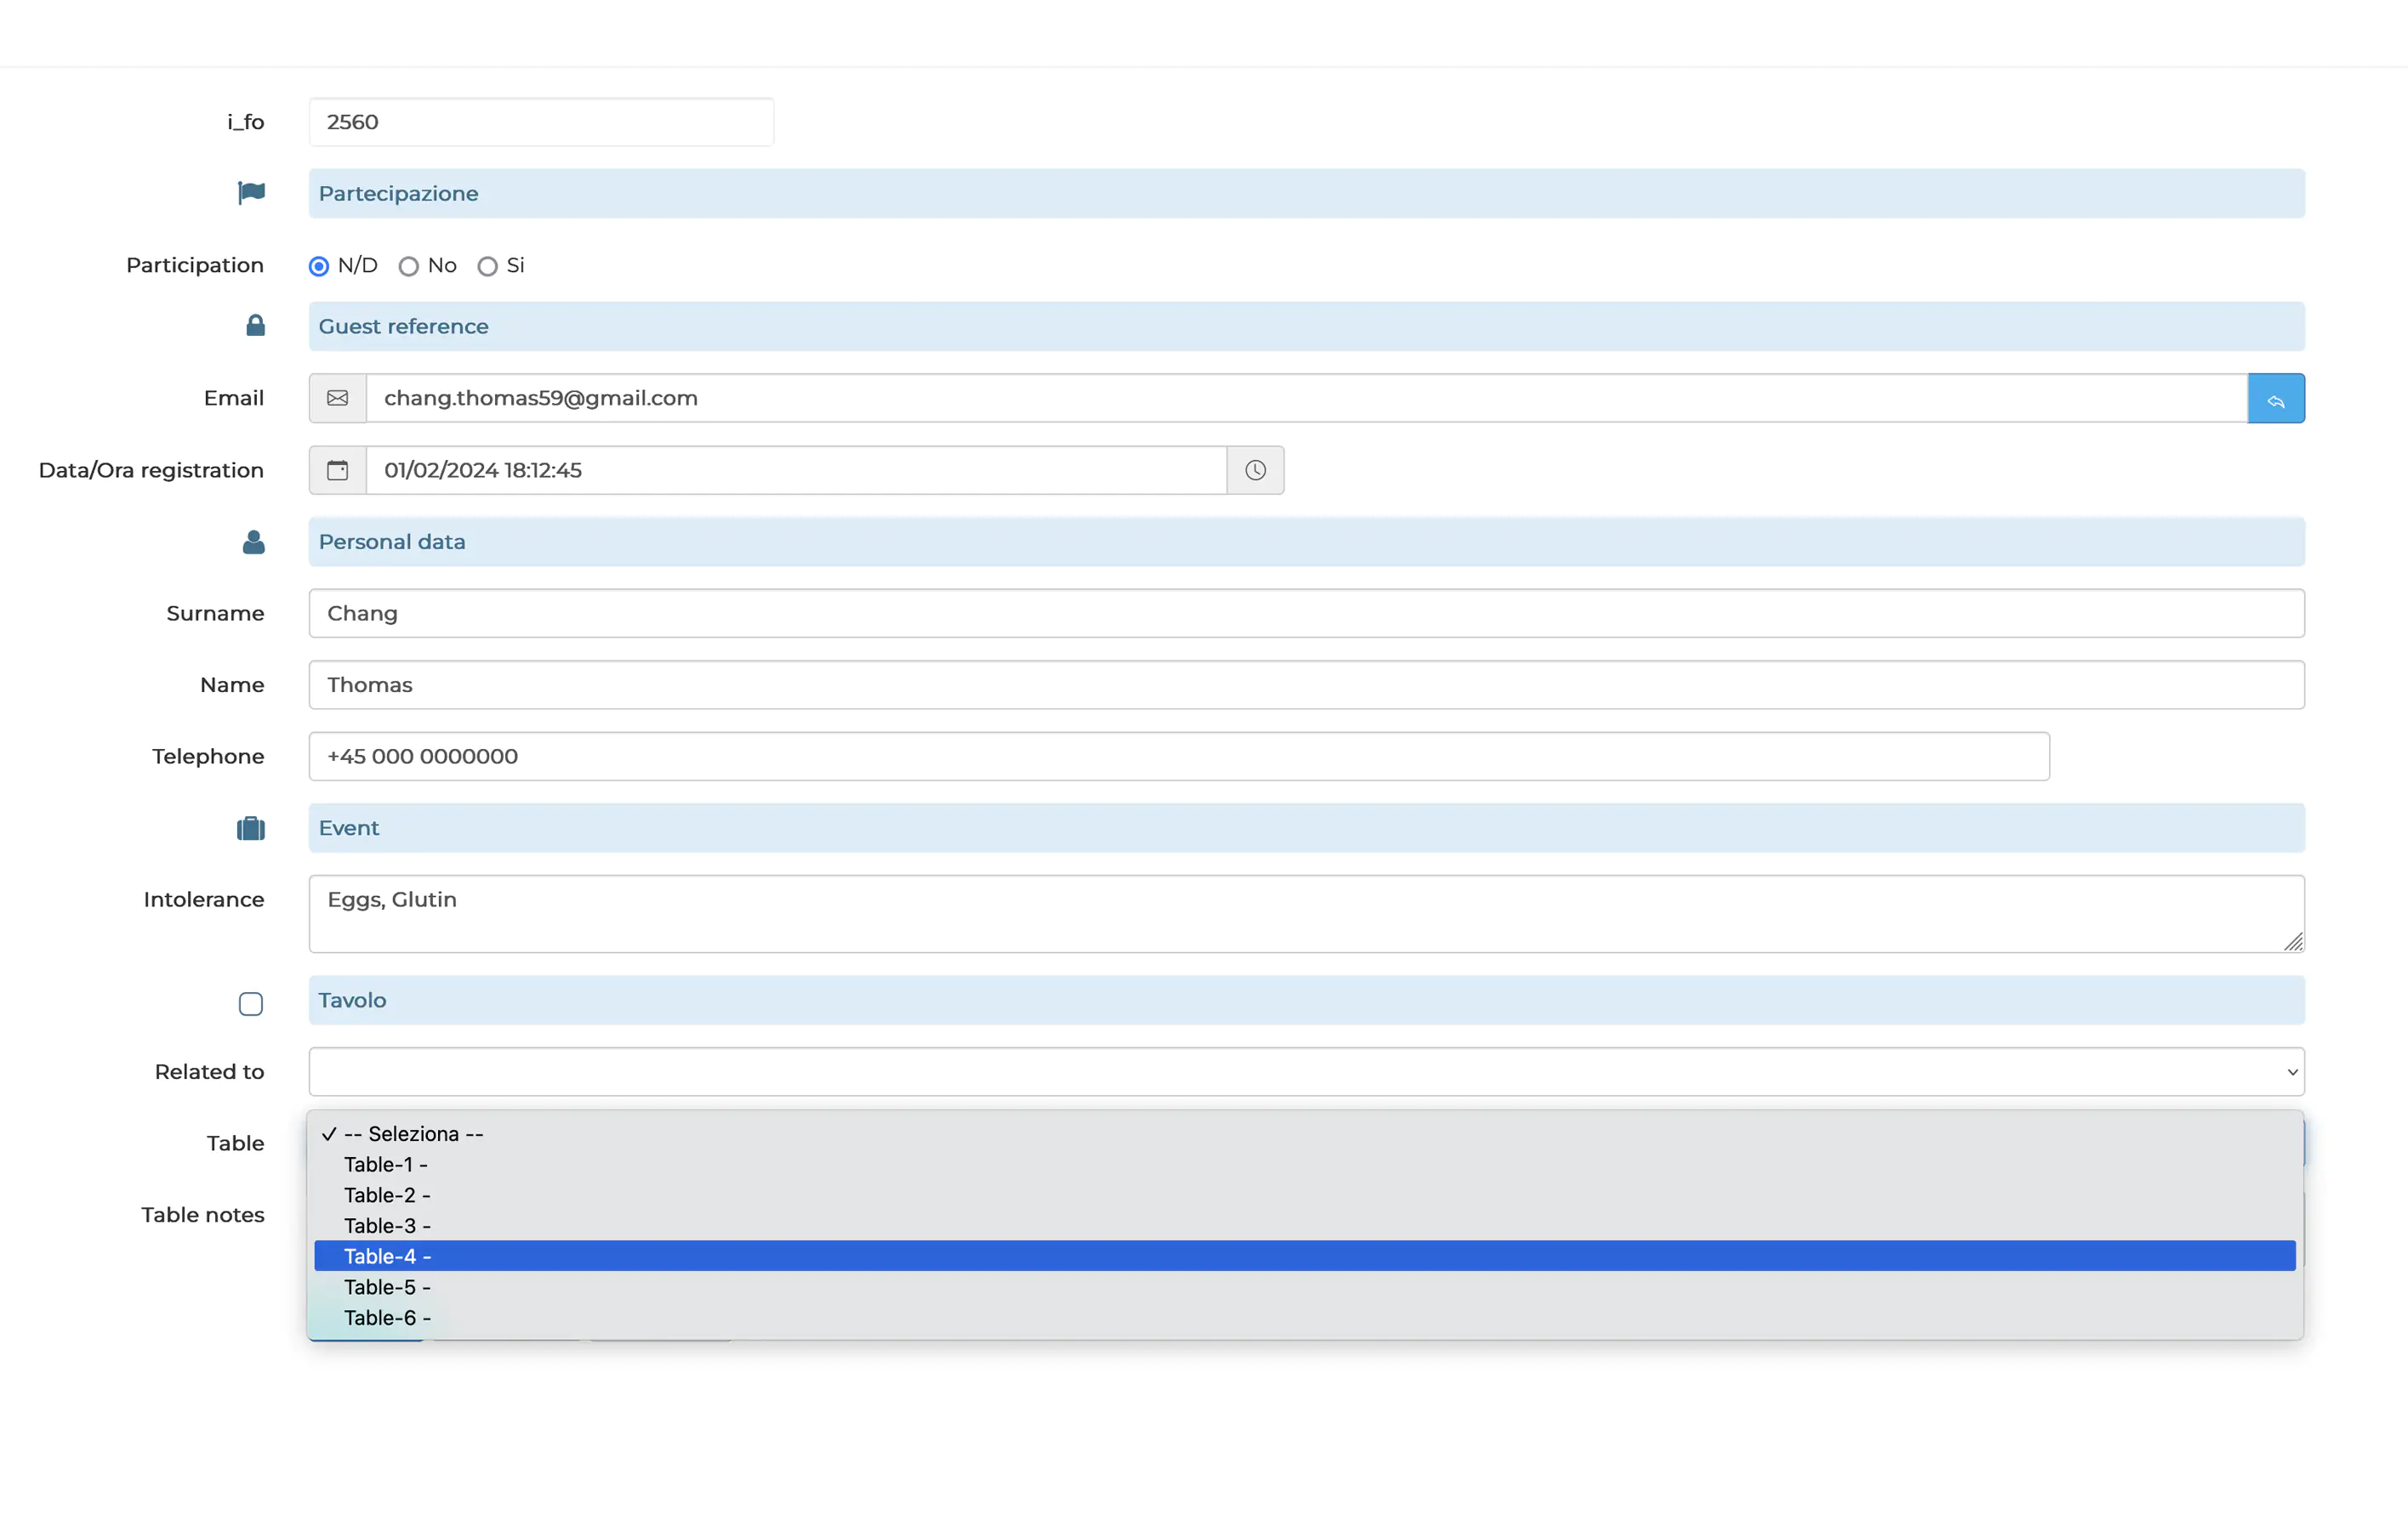Click the Table notes label

[203, 1215]
